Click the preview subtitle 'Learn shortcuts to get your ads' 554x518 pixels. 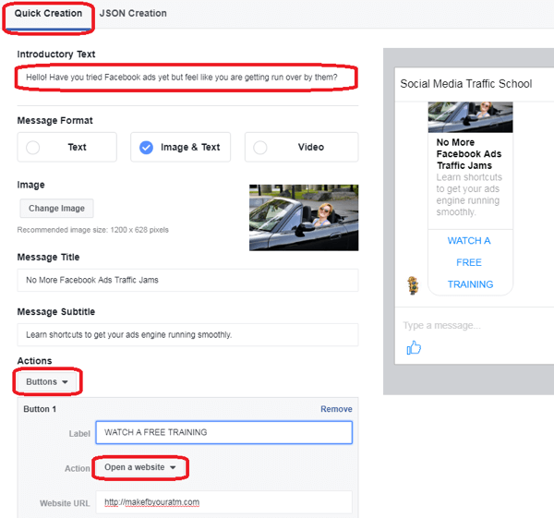click(x=469, y=194)
